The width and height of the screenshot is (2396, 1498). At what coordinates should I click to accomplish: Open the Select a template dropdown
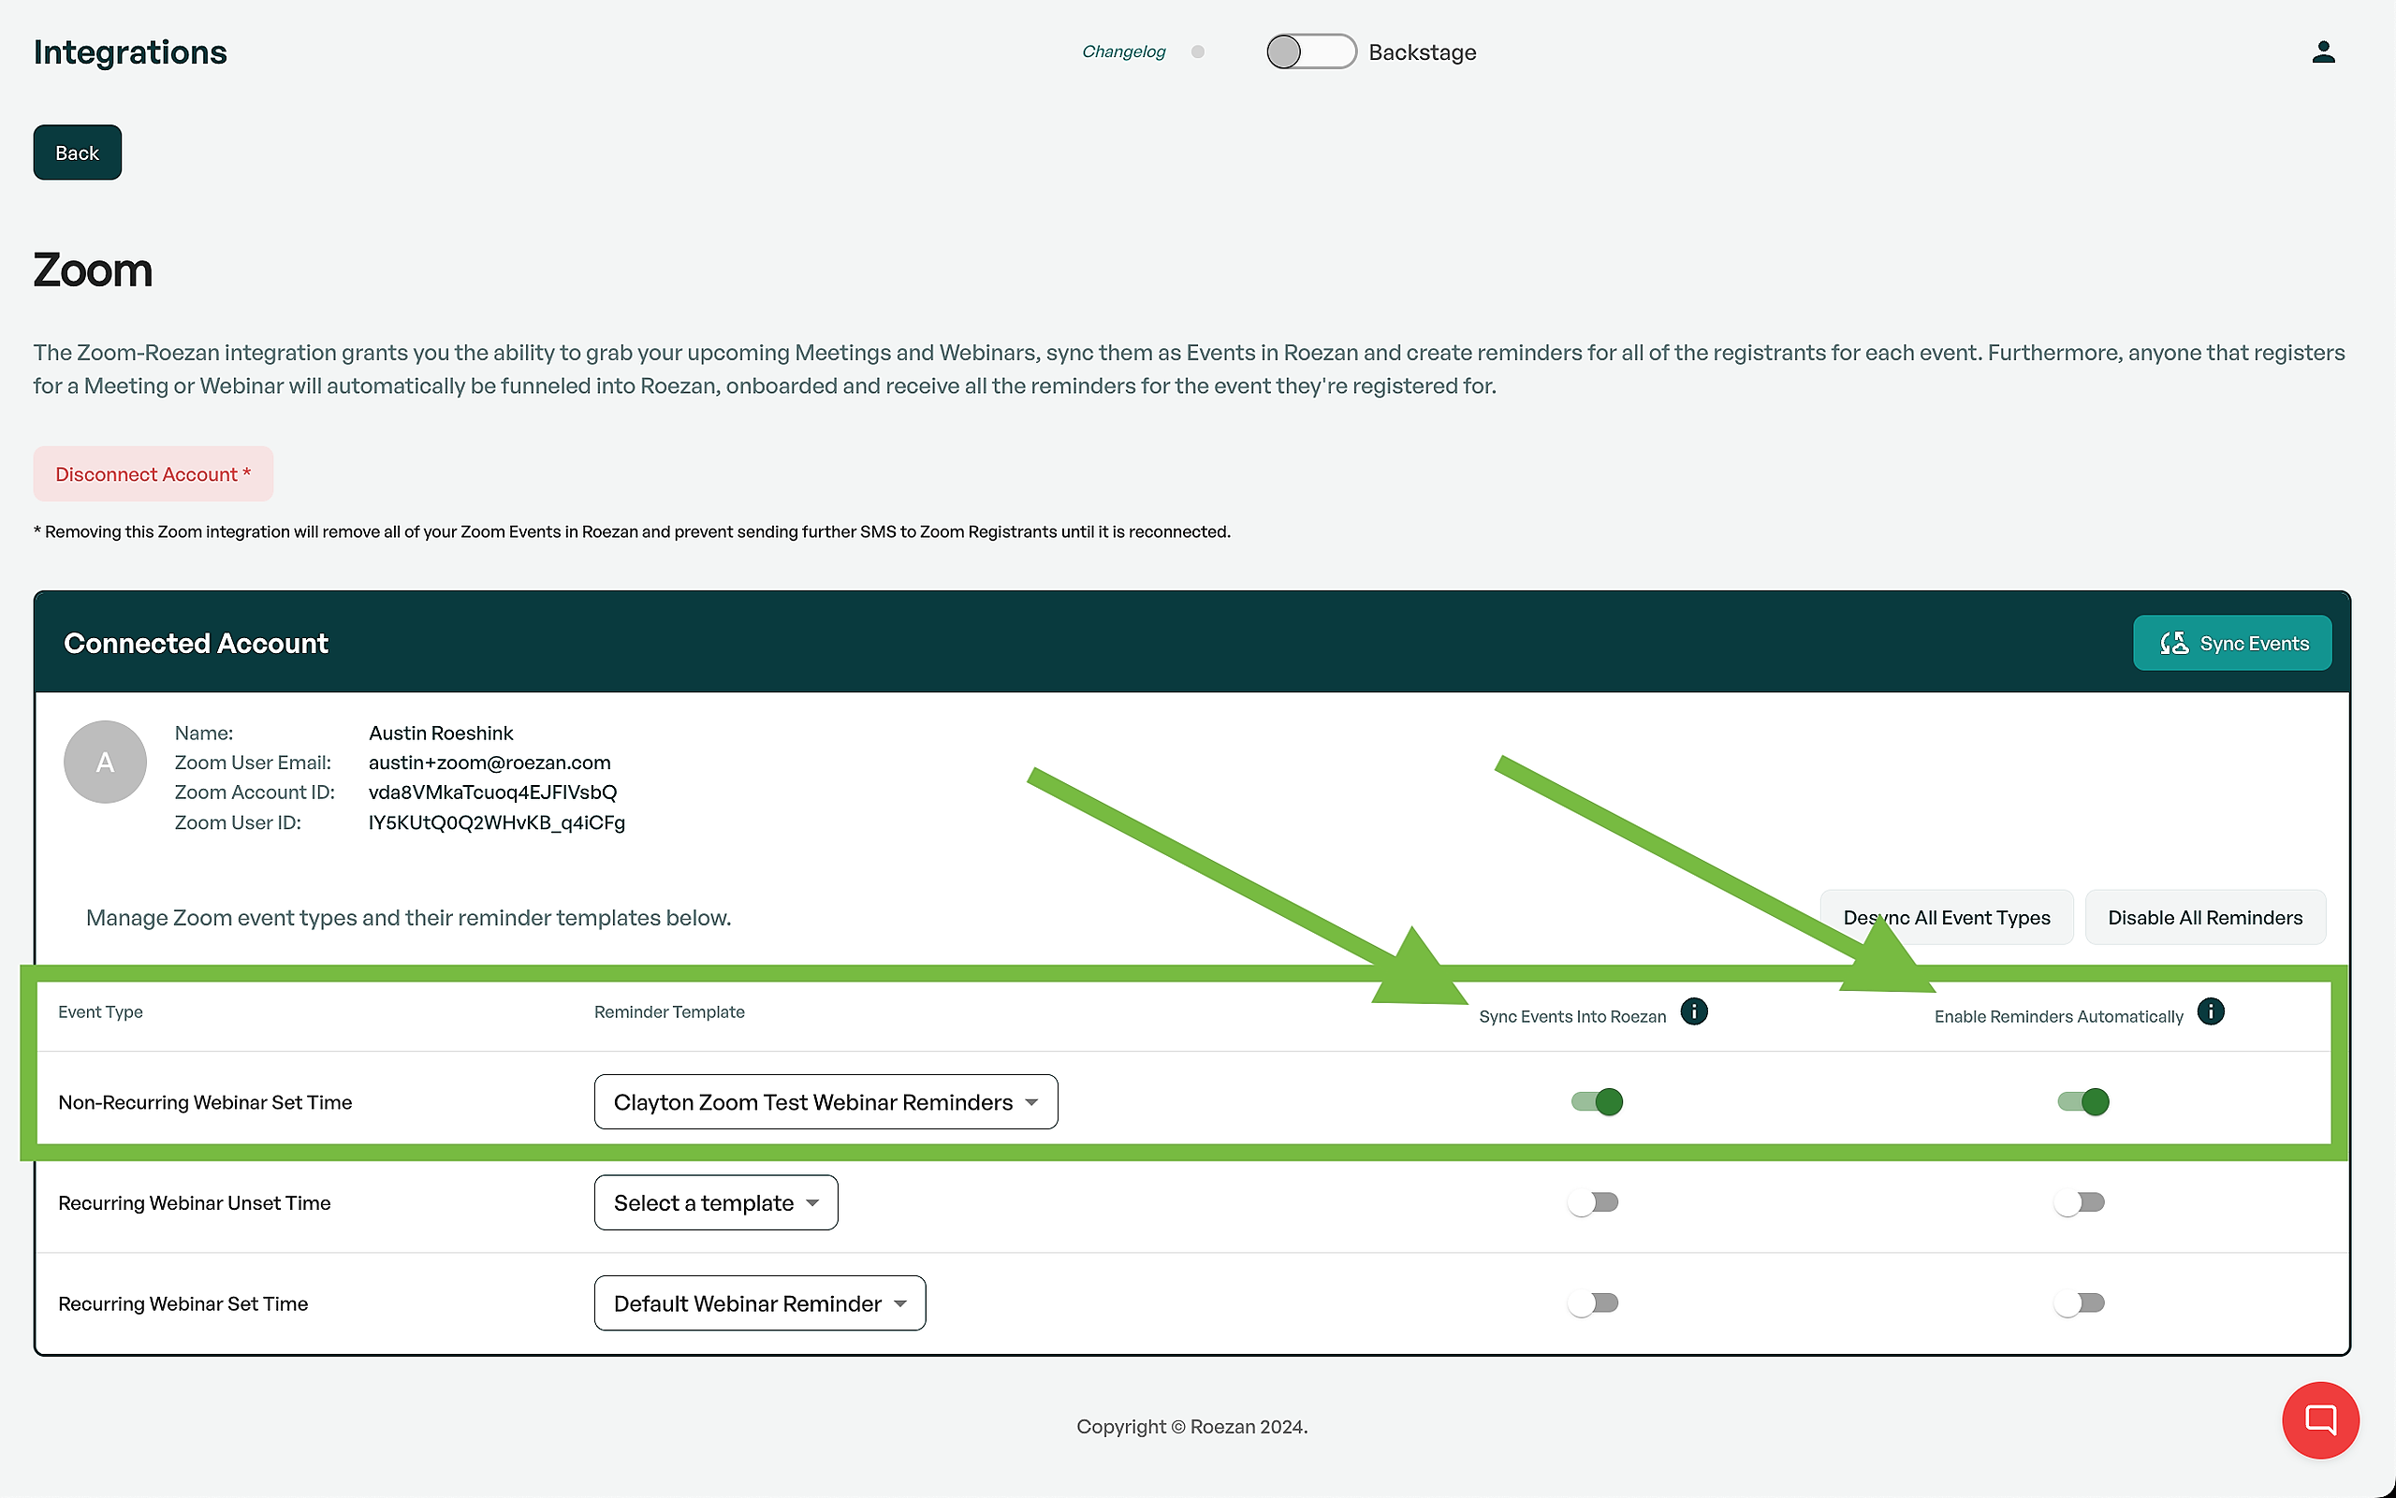715,1202
